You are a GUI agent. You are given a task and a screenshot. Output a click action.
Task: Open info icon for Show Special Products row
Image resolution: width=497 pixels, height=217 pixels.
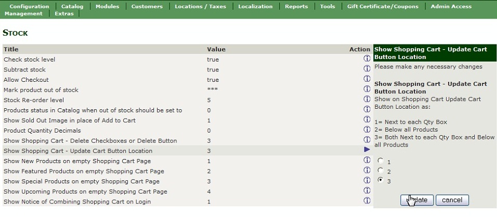(367, 180)
